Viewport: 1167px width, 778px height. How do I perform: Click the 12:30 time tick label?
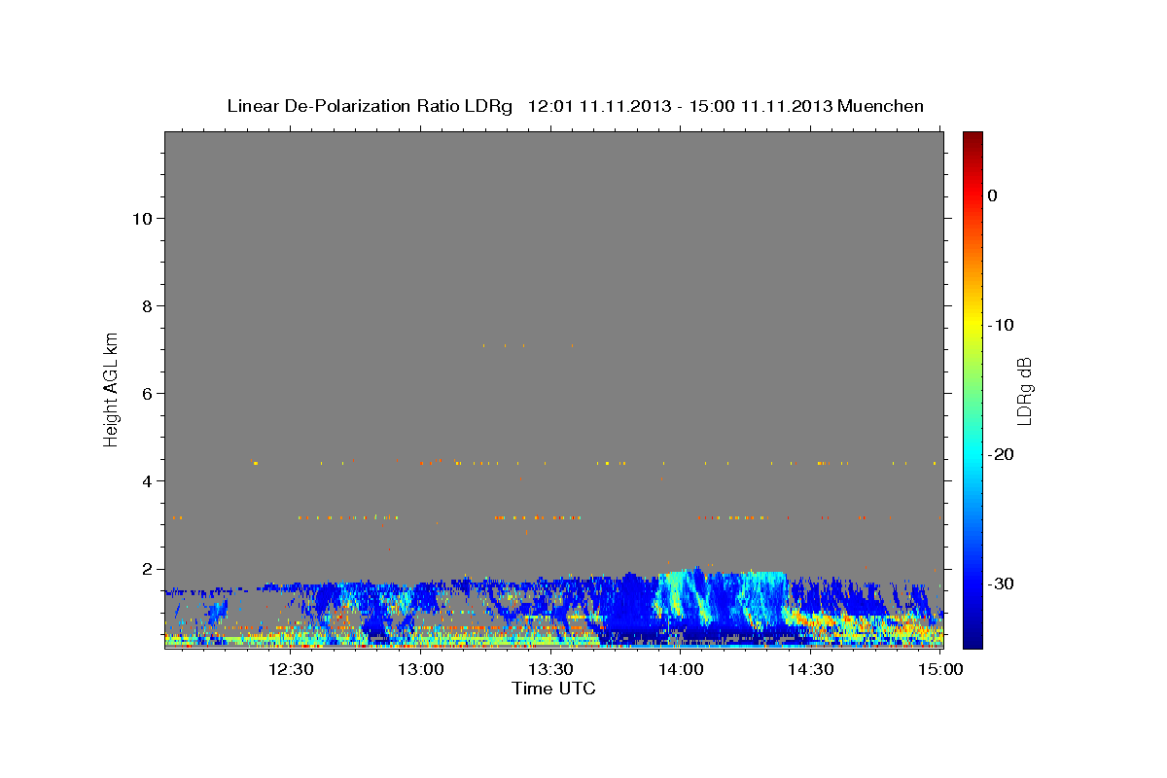[x=291, y=669]
